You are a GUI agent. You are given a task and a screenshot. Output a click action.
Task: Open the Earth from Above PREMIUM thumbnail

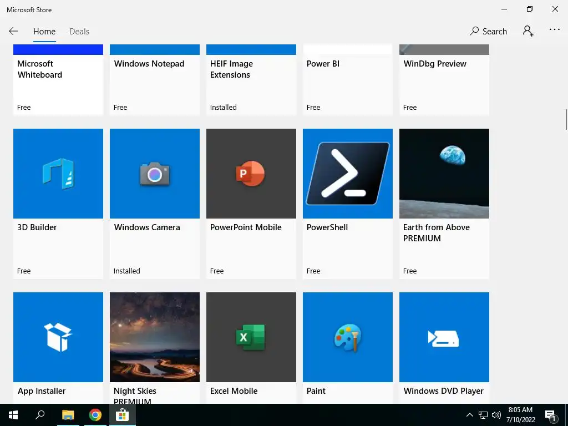coord(444,174)
